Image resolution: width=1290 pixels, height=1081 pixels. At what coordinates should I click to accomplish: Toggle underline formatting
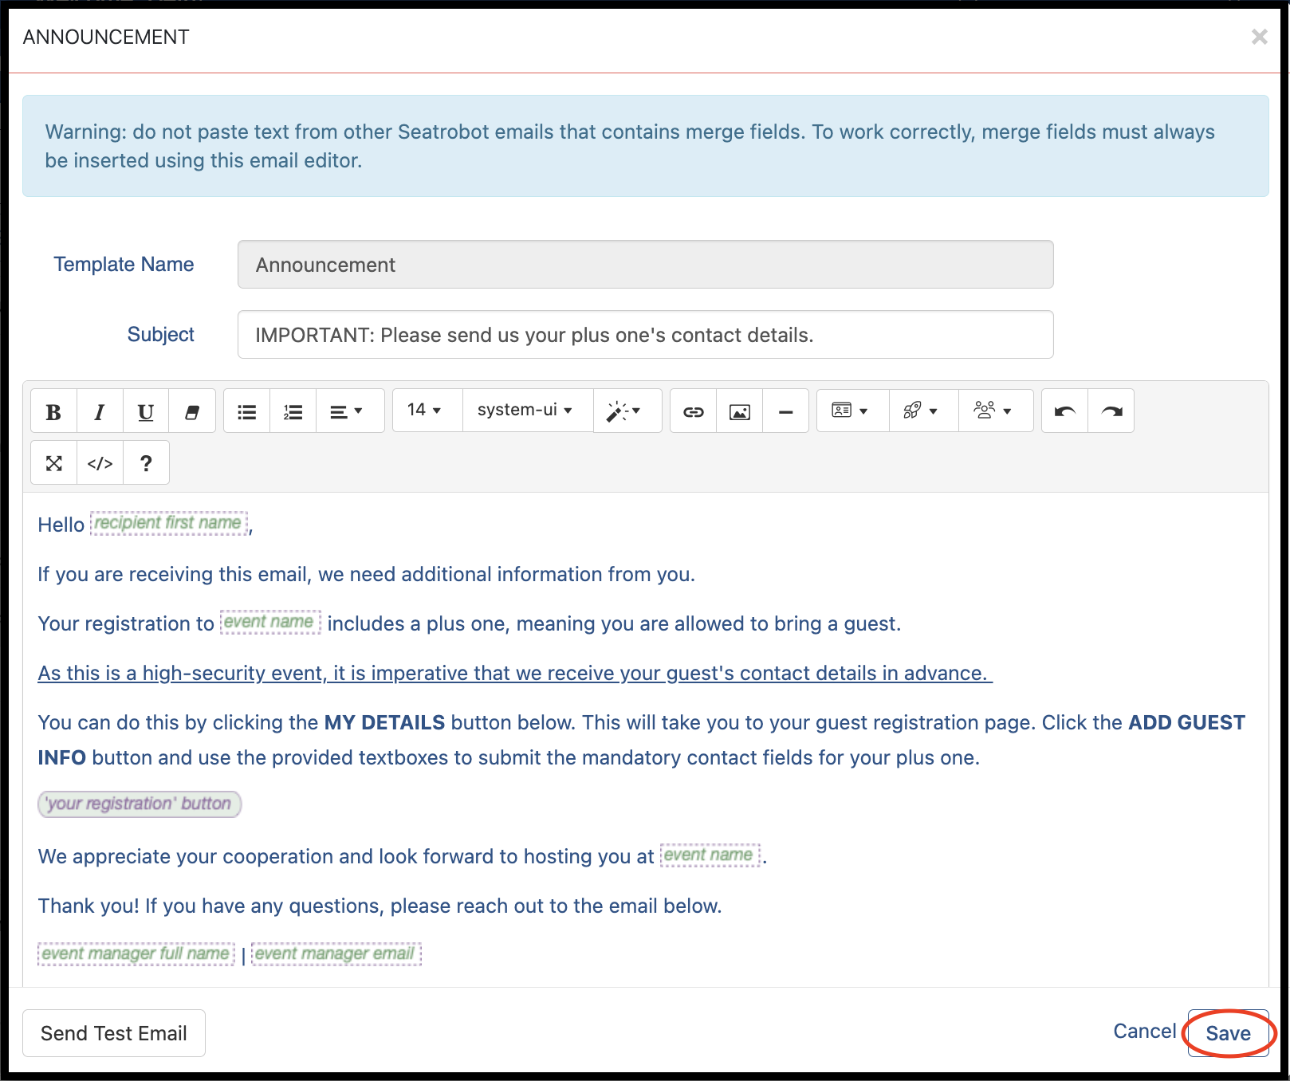point(146,411)
